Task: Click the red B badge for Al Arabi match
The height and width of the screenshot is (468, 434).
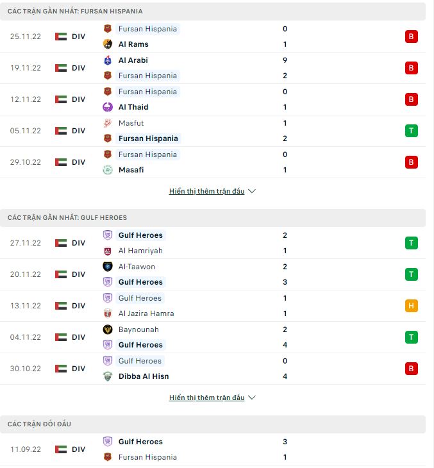Action: tap(412, 68)
